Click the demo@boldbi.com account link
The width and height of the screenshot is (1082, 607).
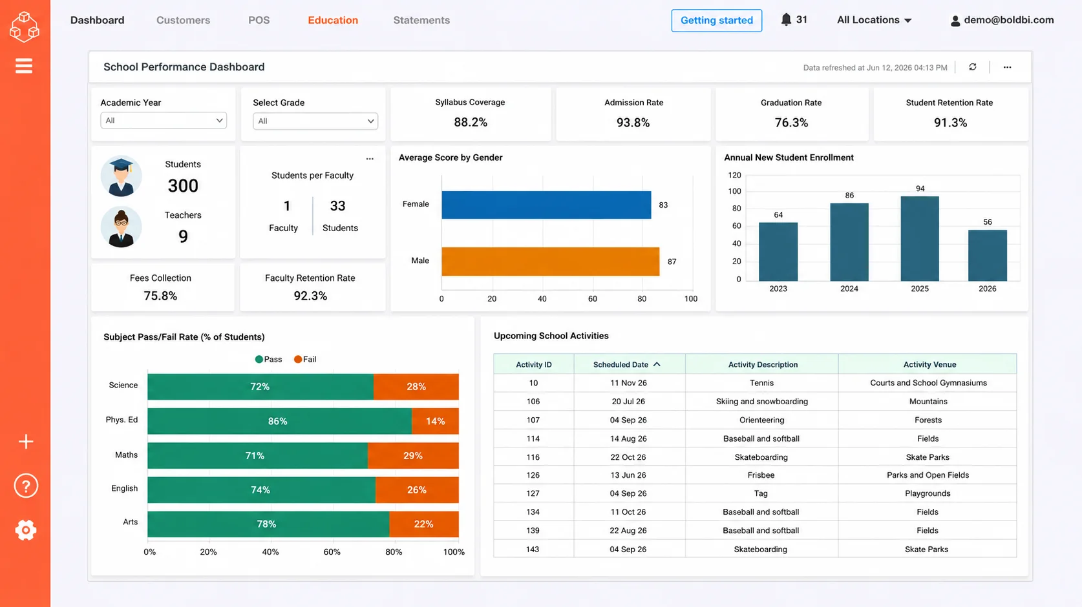(1008, 20)
